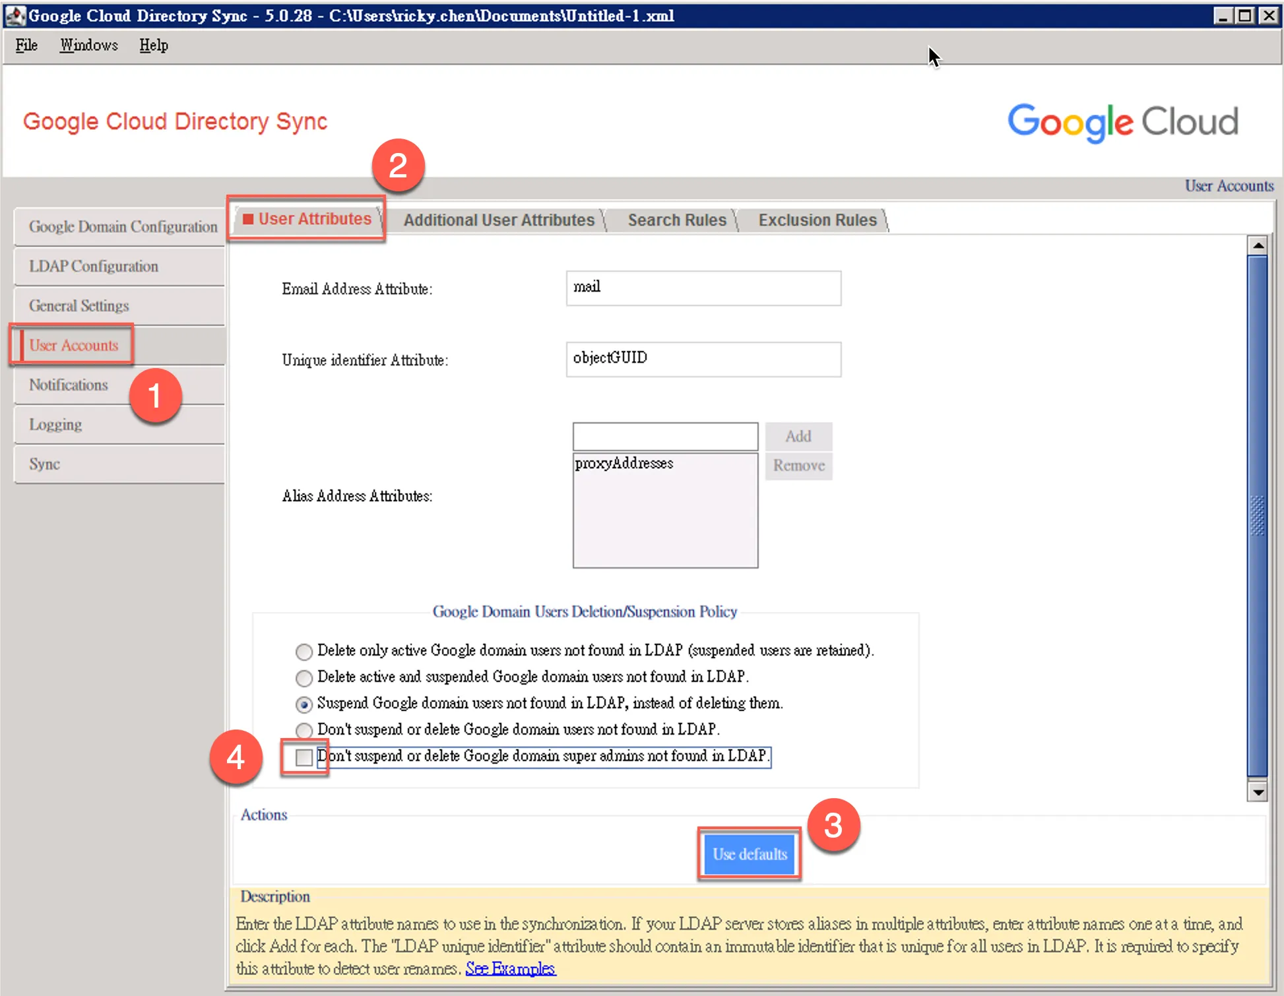Viewport: 1284px width, 996px height.
Task: Select proxyAddresses in alias list
Action: click(624, 464)
